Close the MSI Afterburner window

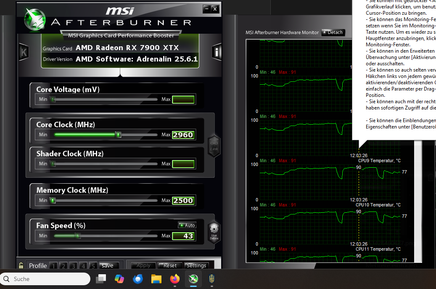pyautogui.click(x=215, y=9)
